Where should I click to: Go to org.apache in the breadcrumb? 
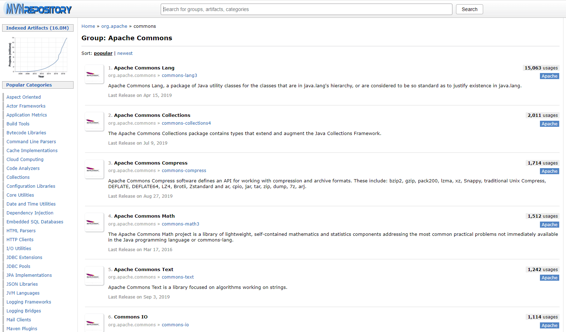pos(114,26)
